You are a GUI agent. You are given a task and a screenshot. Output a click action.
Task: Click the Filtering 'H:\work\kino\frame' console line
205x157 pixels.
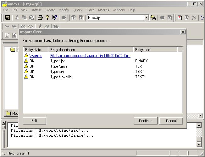[x=52, y=135]
